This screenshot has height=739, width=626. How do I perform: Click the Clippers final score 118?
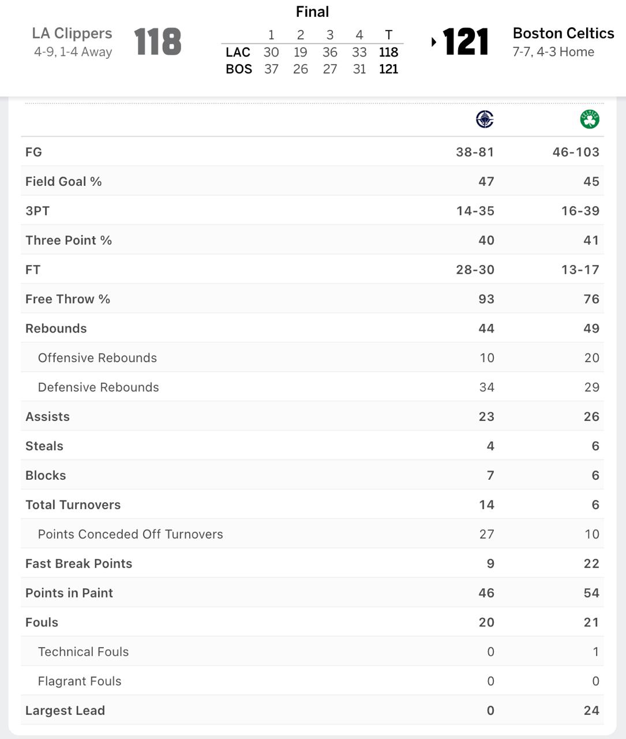(x=158, y=42)
